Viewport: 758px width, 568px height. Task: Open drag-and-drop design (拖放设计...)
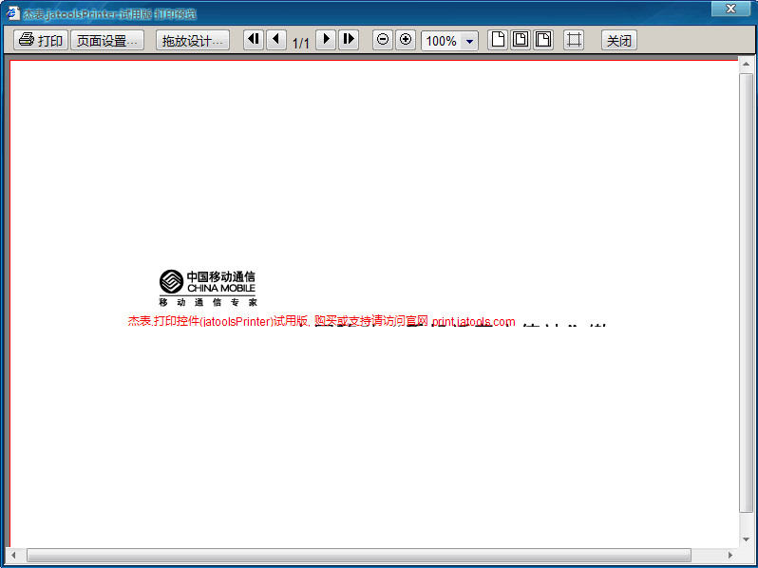[193, 40]
